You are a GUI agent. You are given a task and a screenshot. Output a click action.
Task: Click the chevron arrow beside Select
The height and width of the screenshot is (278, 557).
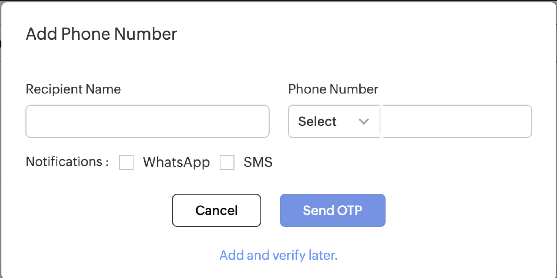click(363, 121)
